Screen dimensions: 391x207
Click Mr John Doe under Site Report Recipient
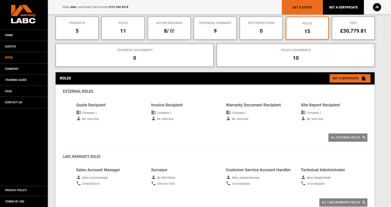click(315, 119)
